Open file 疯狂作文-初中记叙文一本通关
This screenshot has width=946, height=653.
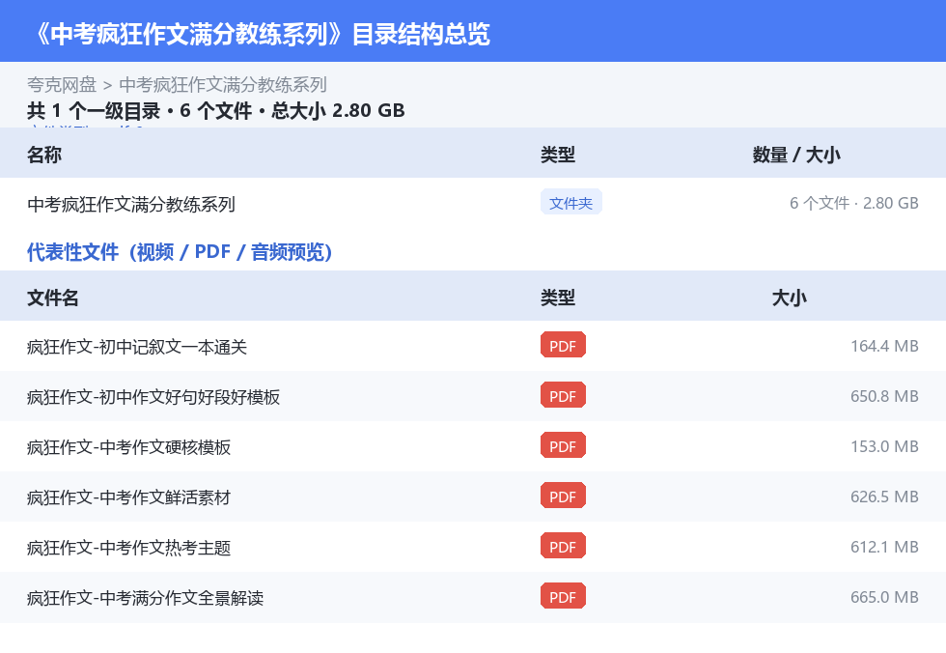(137, 347)
